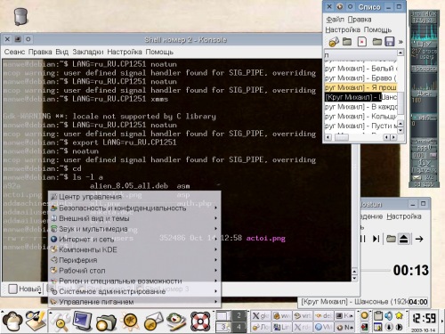Open Файл menu in playlist window
The height and width of the screenshot is (334, 445).
[336, 20]
